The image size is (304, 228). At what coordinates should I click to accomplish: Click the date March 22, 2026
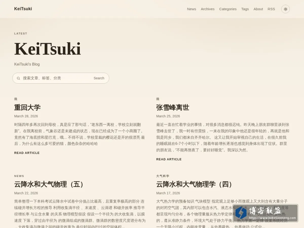point(26,193)
